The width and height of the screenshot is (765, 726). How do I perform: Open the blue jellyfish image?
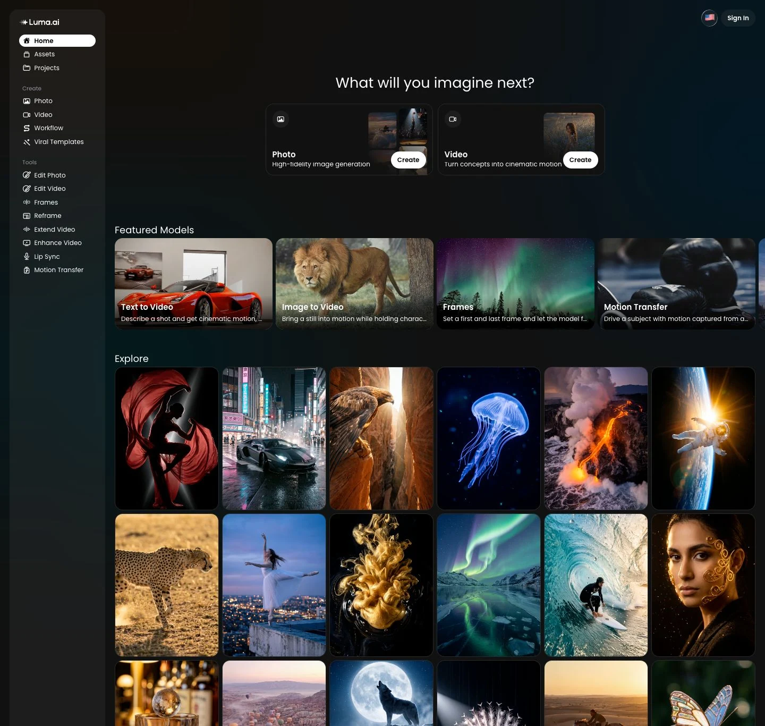pyautogui.click(x=489, y=438)
